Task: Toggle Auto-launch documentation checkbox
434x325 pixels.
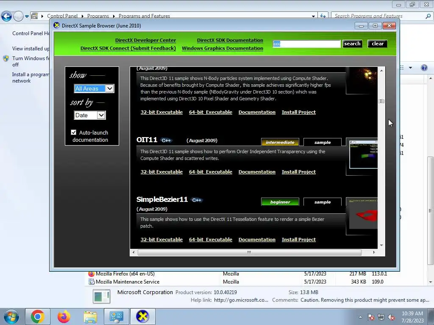Action: tap(74, 132)
